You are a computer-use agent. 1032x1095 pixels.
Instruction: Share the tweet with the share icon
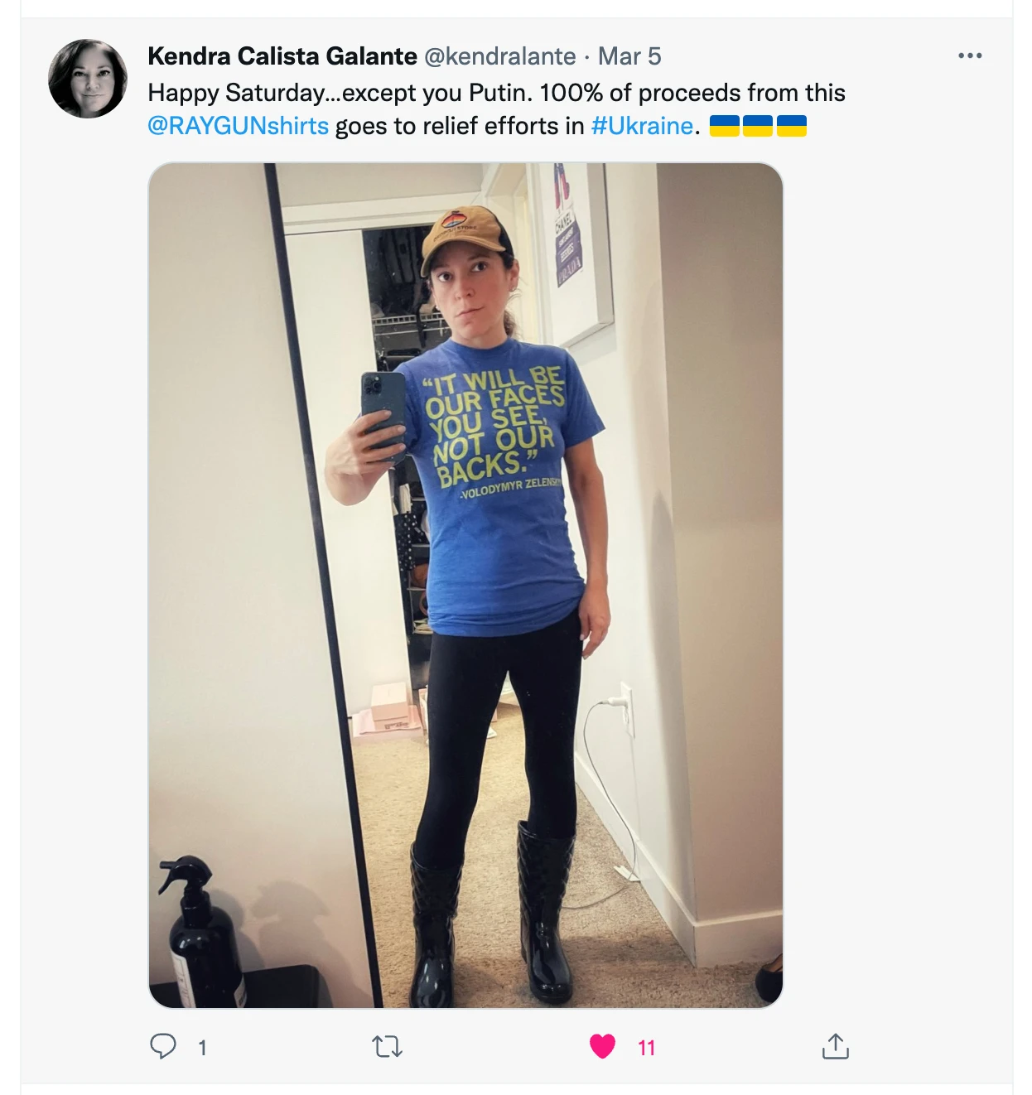coord(835,1046)
